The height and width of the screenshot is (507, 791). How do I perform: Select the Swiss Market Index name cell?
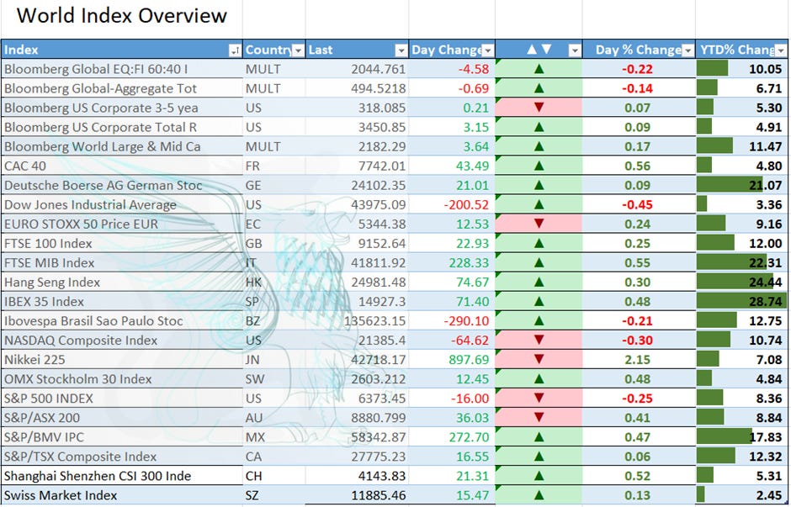121,495
